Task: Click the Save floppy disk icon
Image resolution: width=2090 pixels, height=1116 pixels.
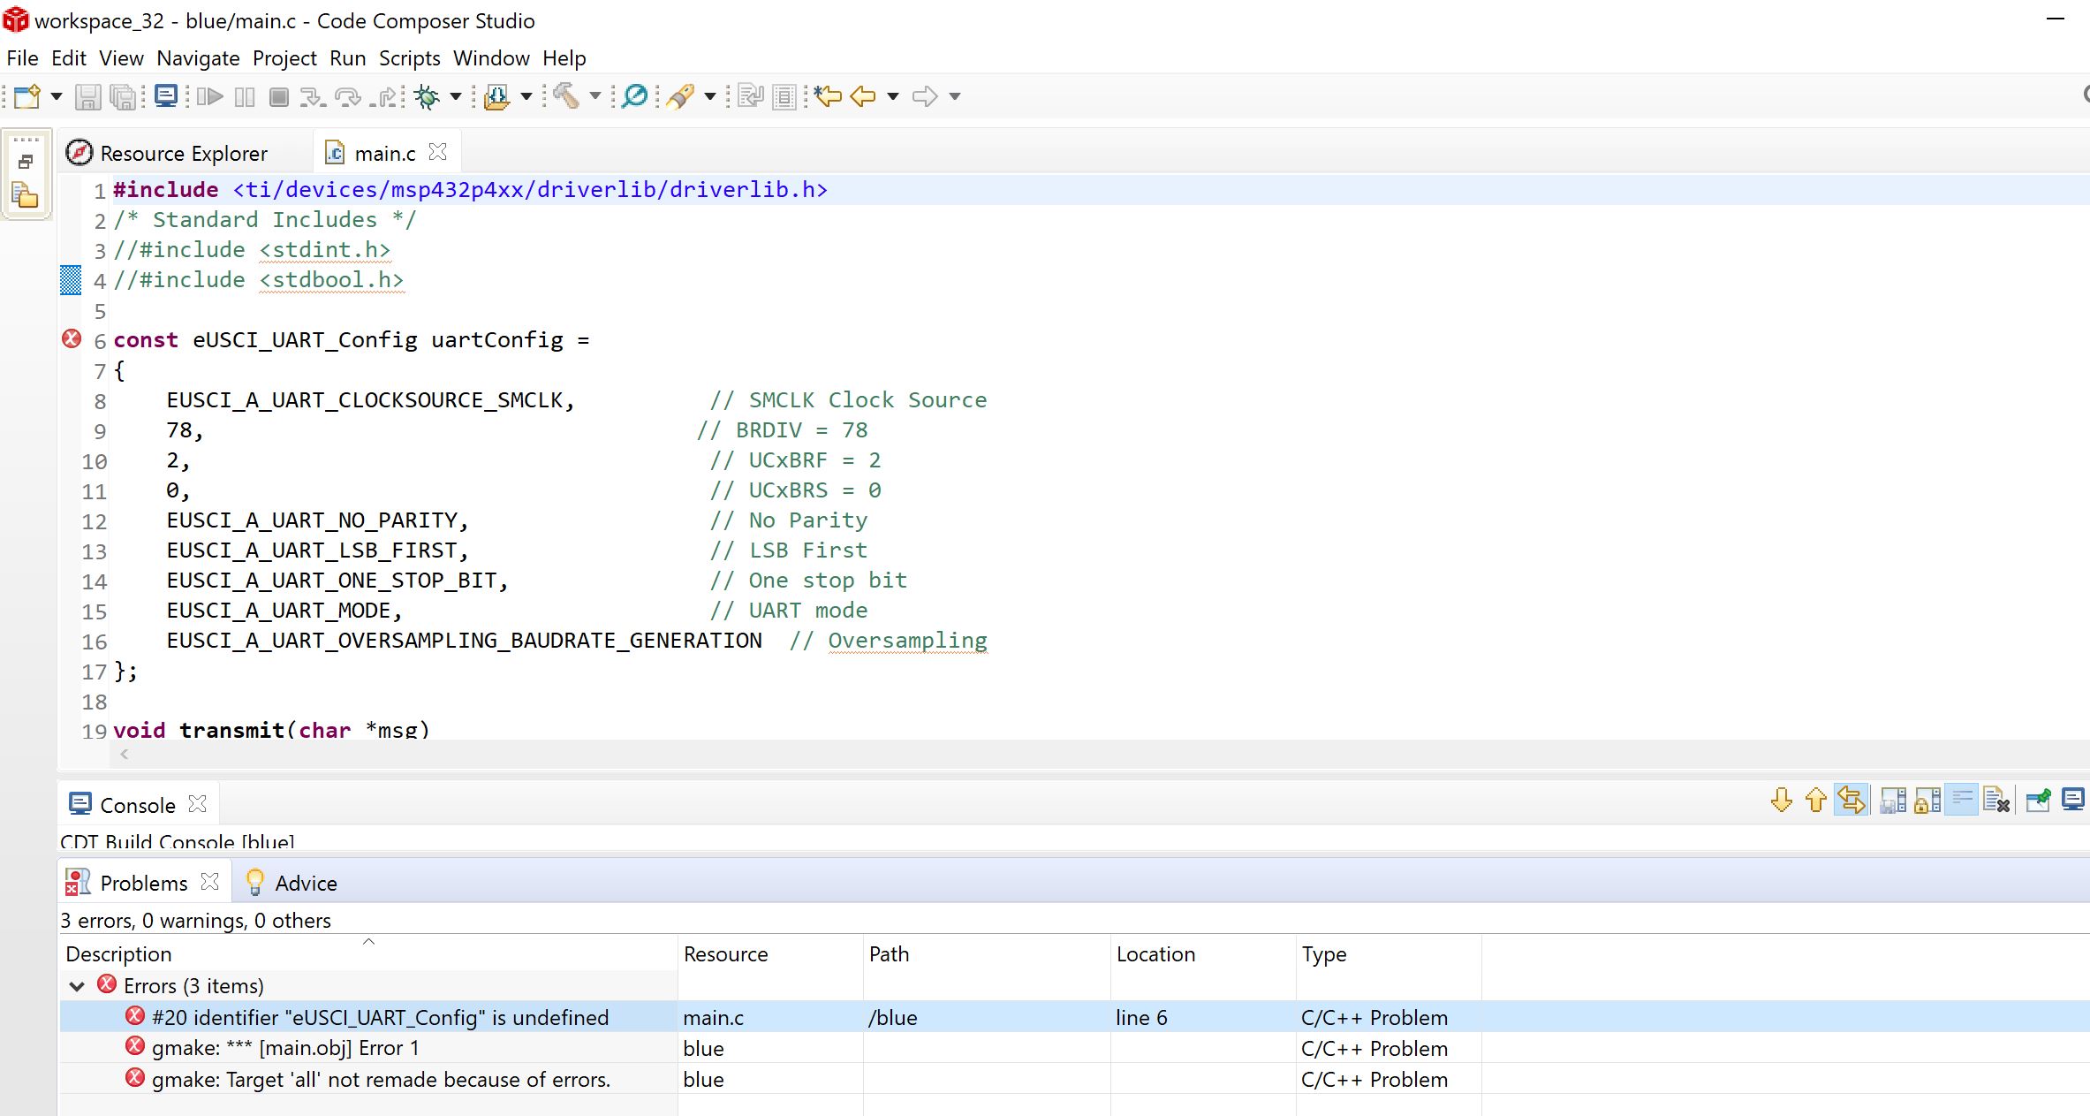Action: coord(87,96)
